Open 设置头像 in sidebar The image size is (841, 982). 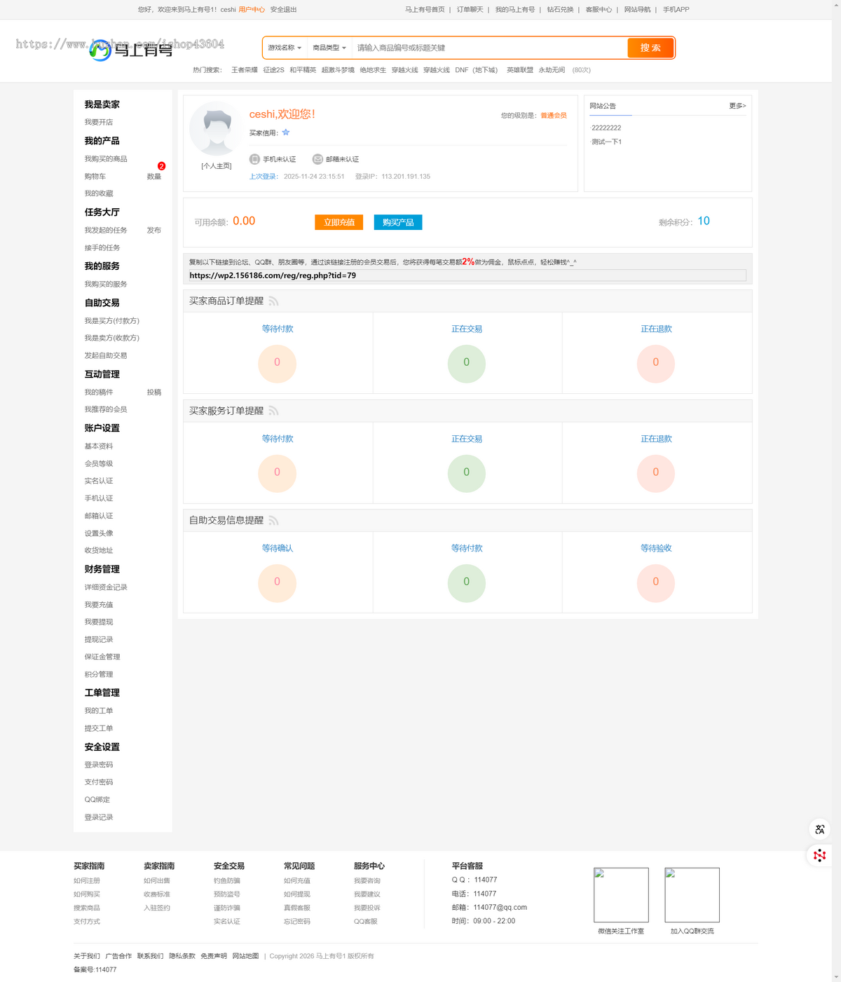pyautogui.click(x=99, y=533)
